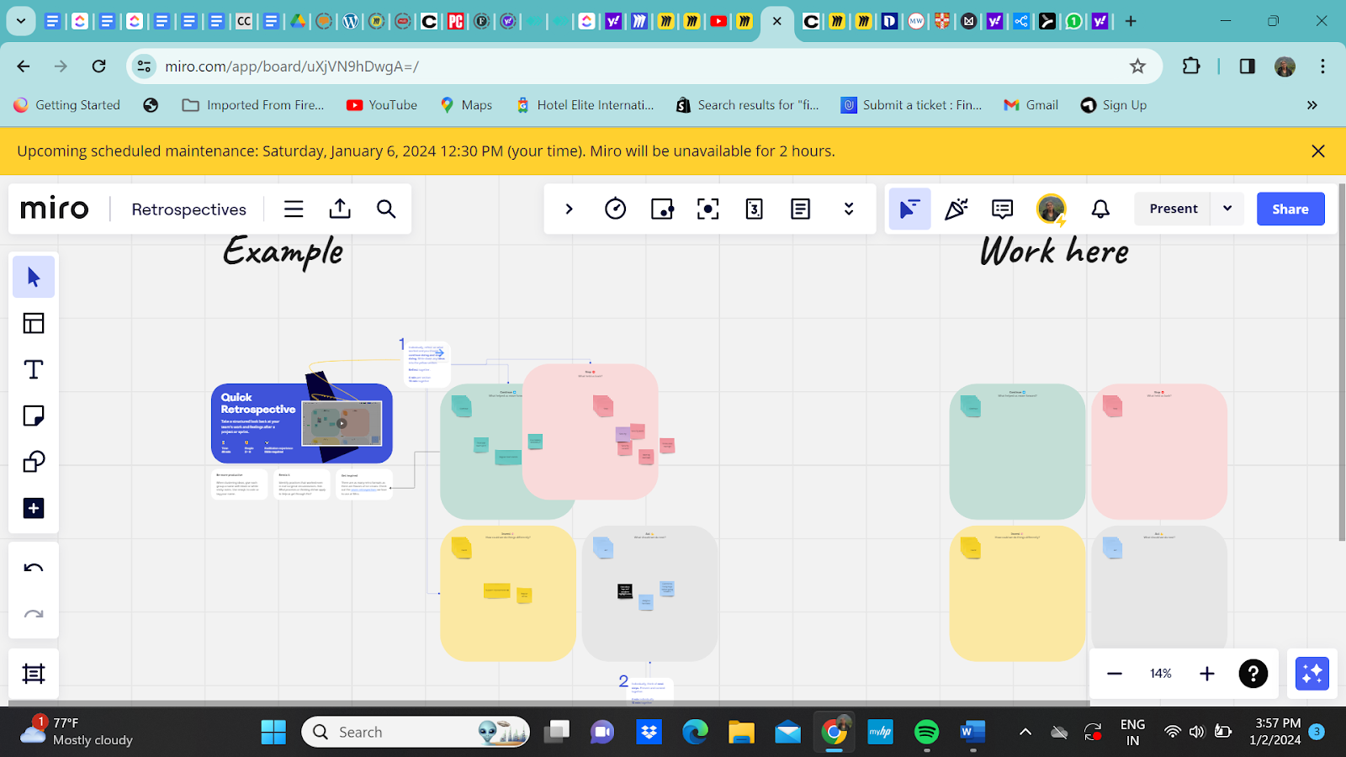Open the reactions confetti icon
This screenshot has height=757, width=1346.
point(957,209)
